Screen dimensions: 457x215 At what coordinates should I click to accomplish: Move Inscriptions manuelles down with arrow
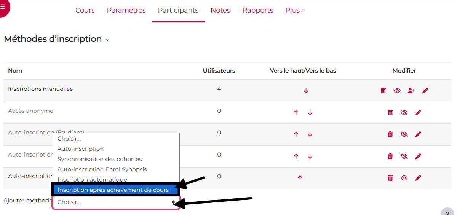click(306, 91)
